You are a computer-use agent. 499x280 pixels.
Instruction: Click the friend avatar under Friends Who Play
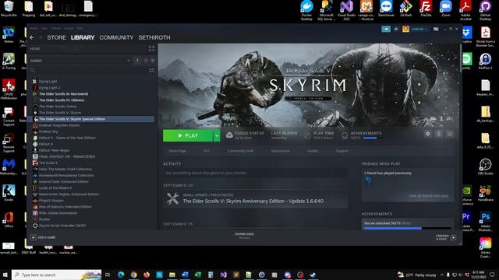coord(369,181)
